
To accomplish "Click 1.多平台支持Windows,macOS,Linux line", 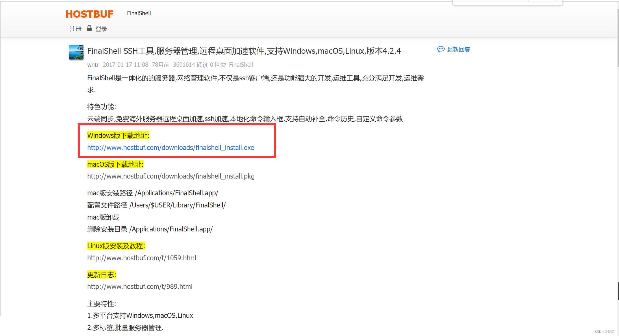I will coord(140,315).
